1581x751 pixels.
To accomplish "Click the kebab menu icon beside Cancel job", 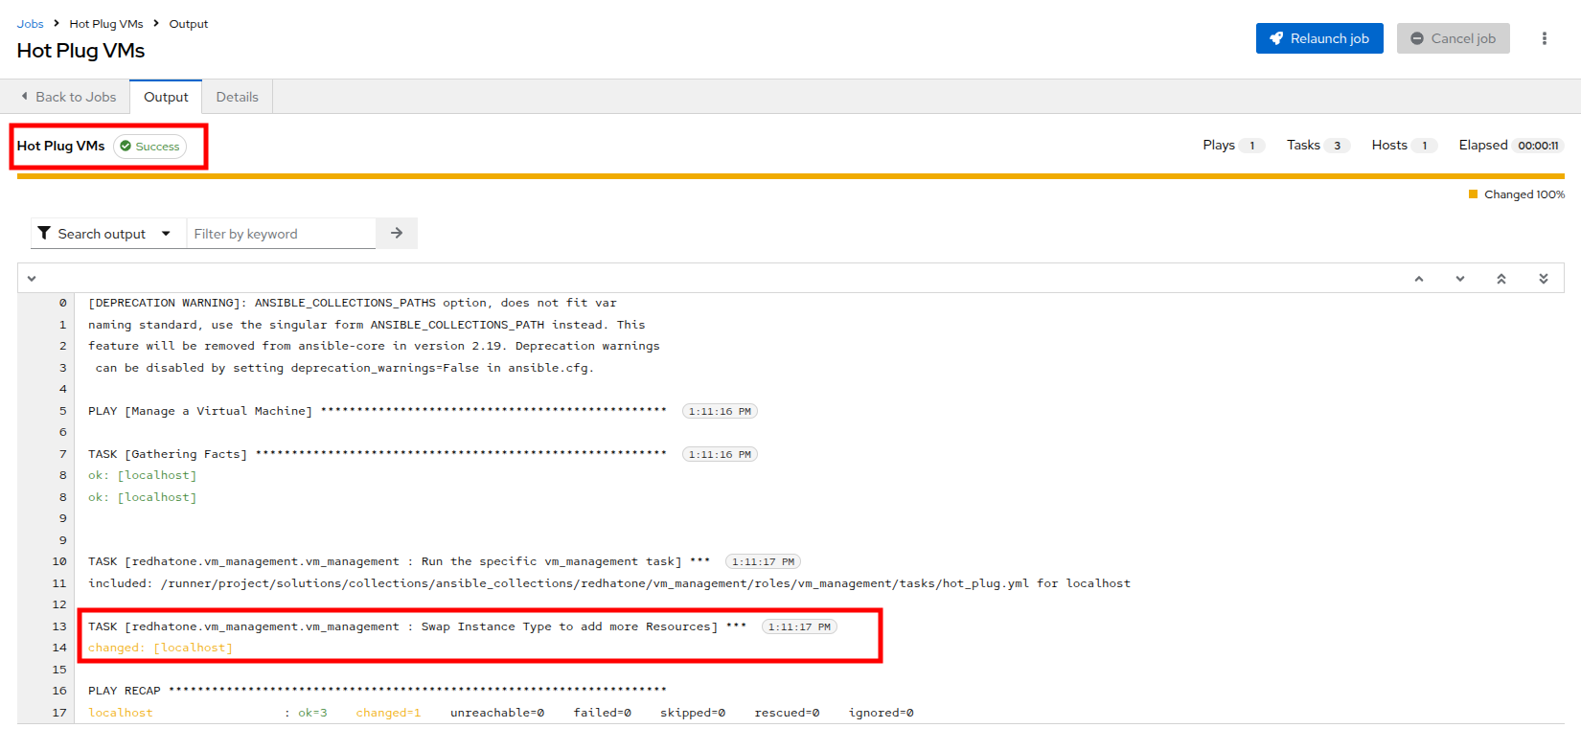I will pyautogui.click(x=1544, y=38).
